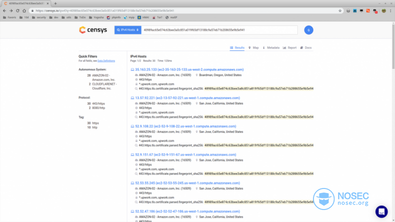Click the page vertical scrollbar
The height and width of the screenshot is (222, 395).
tap(393, 45)
